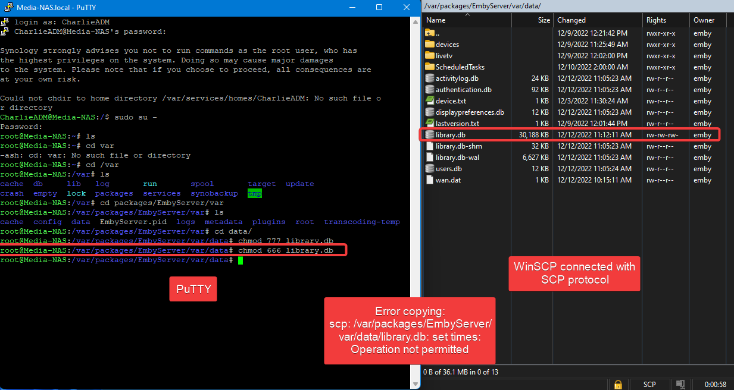Select the wan.dat file name
This screenshot has height=390, width=734.
click(x=449, y=180)
